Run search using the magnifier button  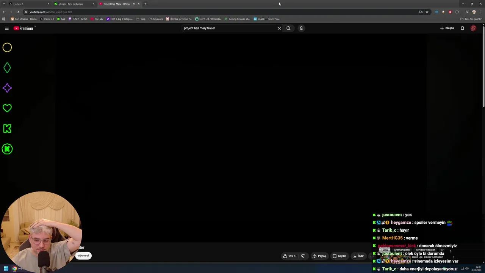(288, 28)
